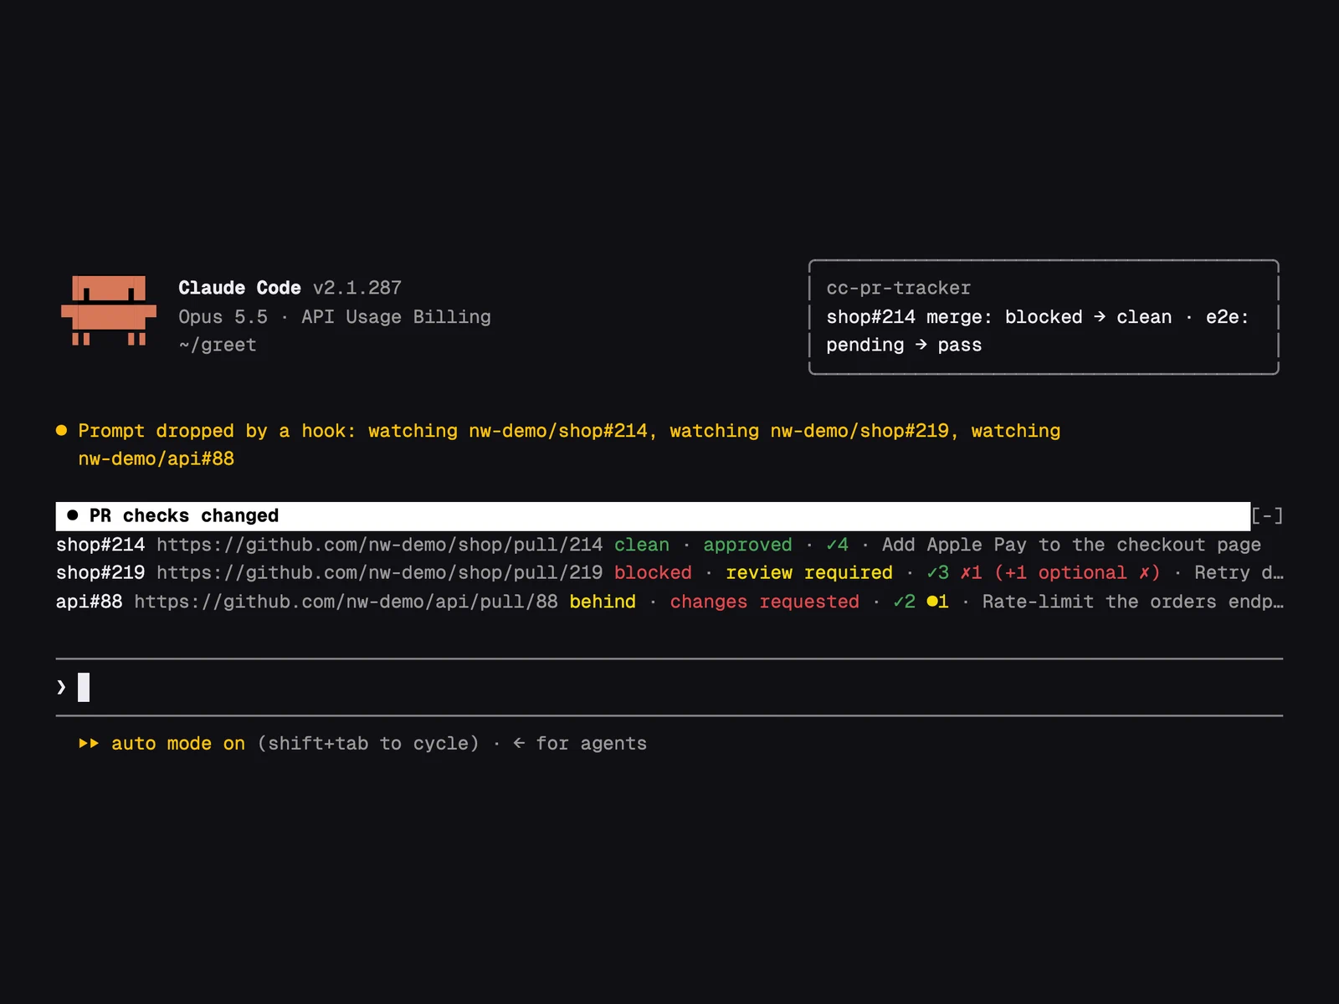1339x1004 pixels.
Task: Click the Claude Code pixel mascot logo
Action: (109, 310)
